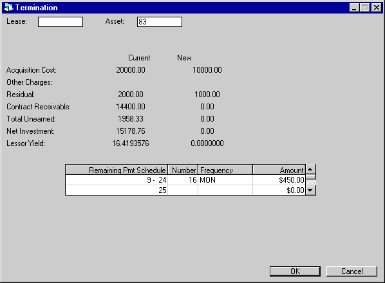Click the OK button
The height and width of the screenshot is (283, 385).
pyautogui.click(x=295, y=271)
